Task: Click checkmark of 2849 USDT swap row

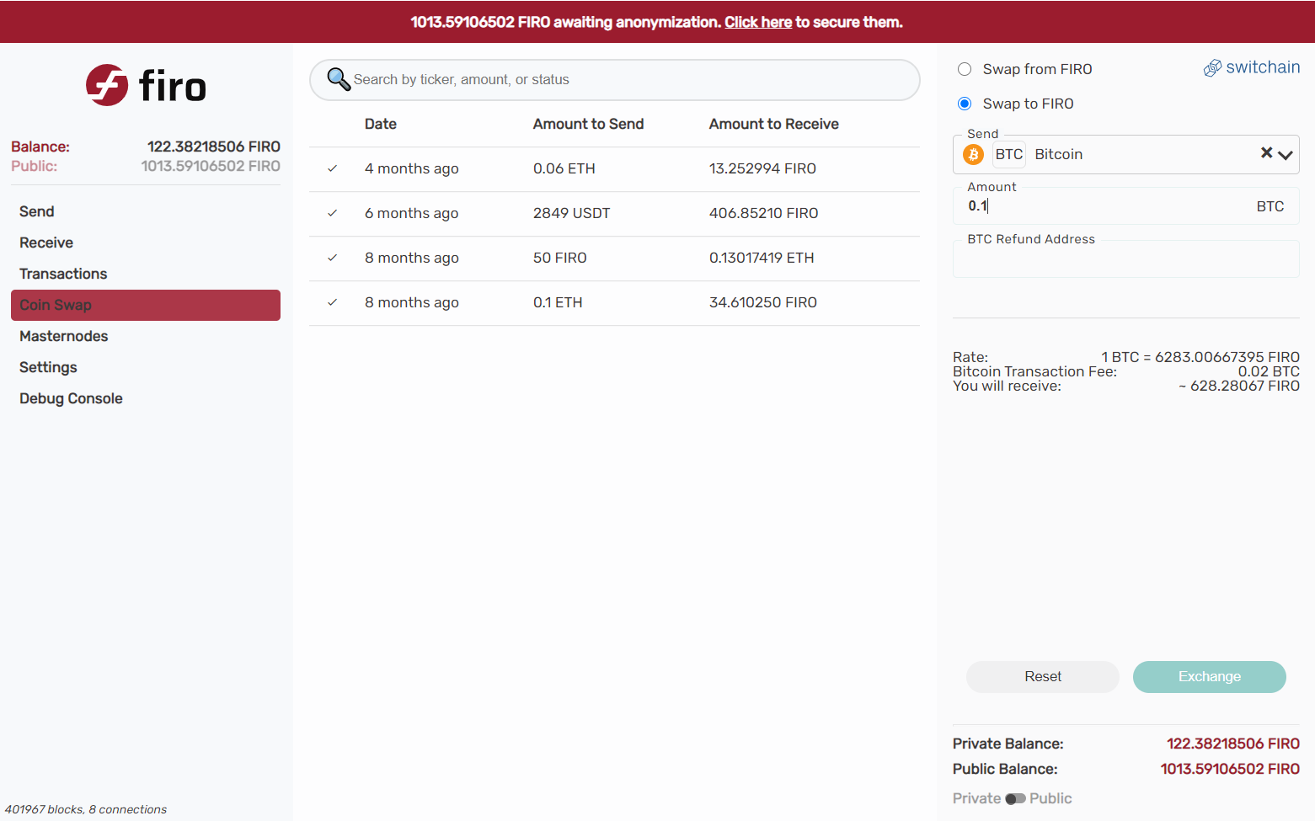Action: [333, 213]
